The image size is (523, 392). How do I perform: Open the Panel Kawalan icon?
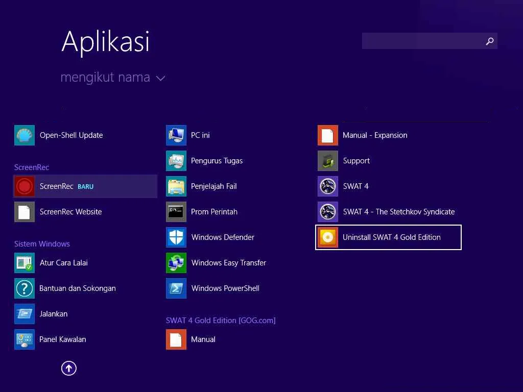[25, 339]
